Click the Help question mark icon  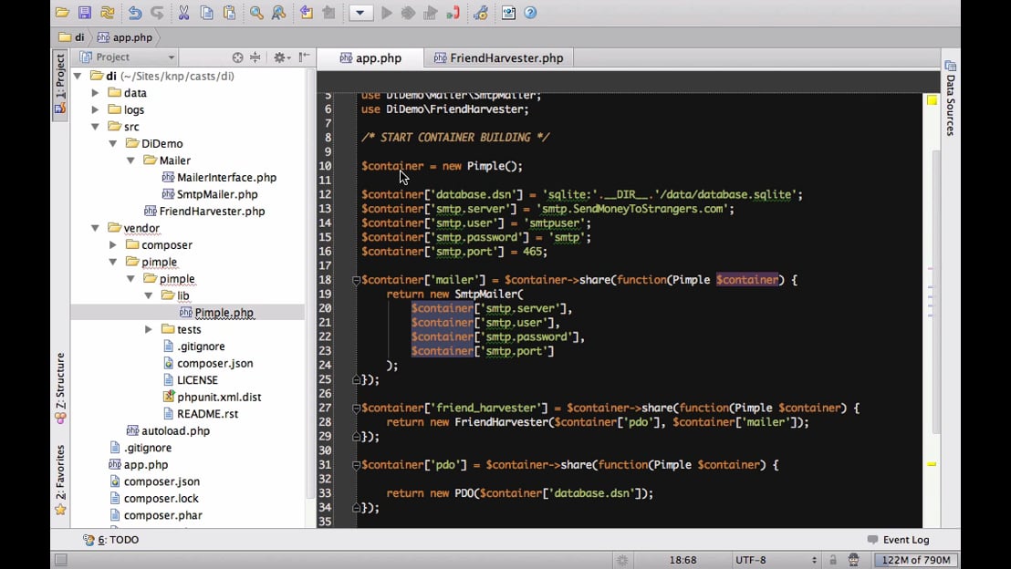[530, 13]
